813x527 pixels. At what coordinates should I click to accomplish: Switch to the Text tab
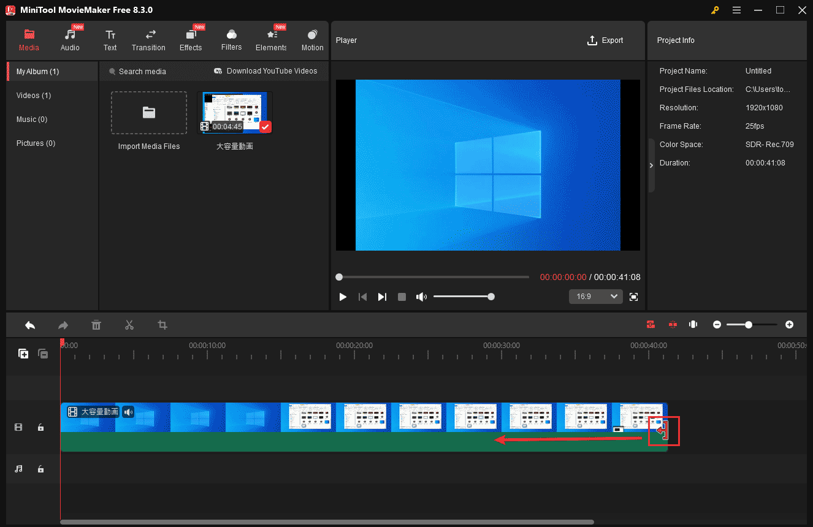[110, 40]
